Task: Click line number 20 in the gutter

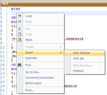Action: pyautogui.click(x=3, y=90)
